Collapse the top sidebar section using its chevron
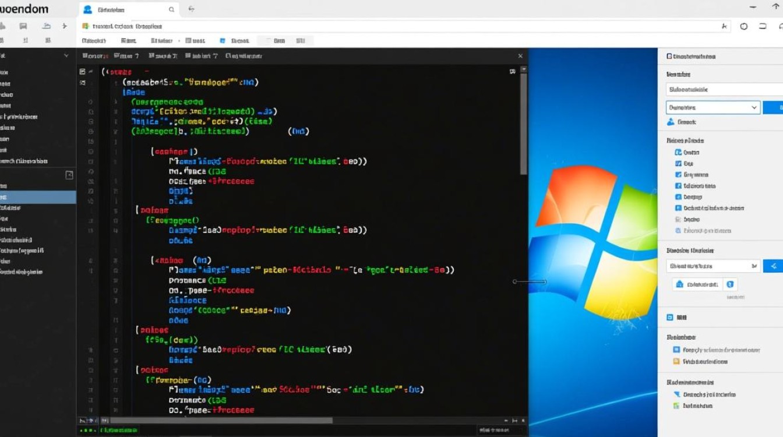Image resolution: width=783 pixels, height=437 pixels. (65, 55)
